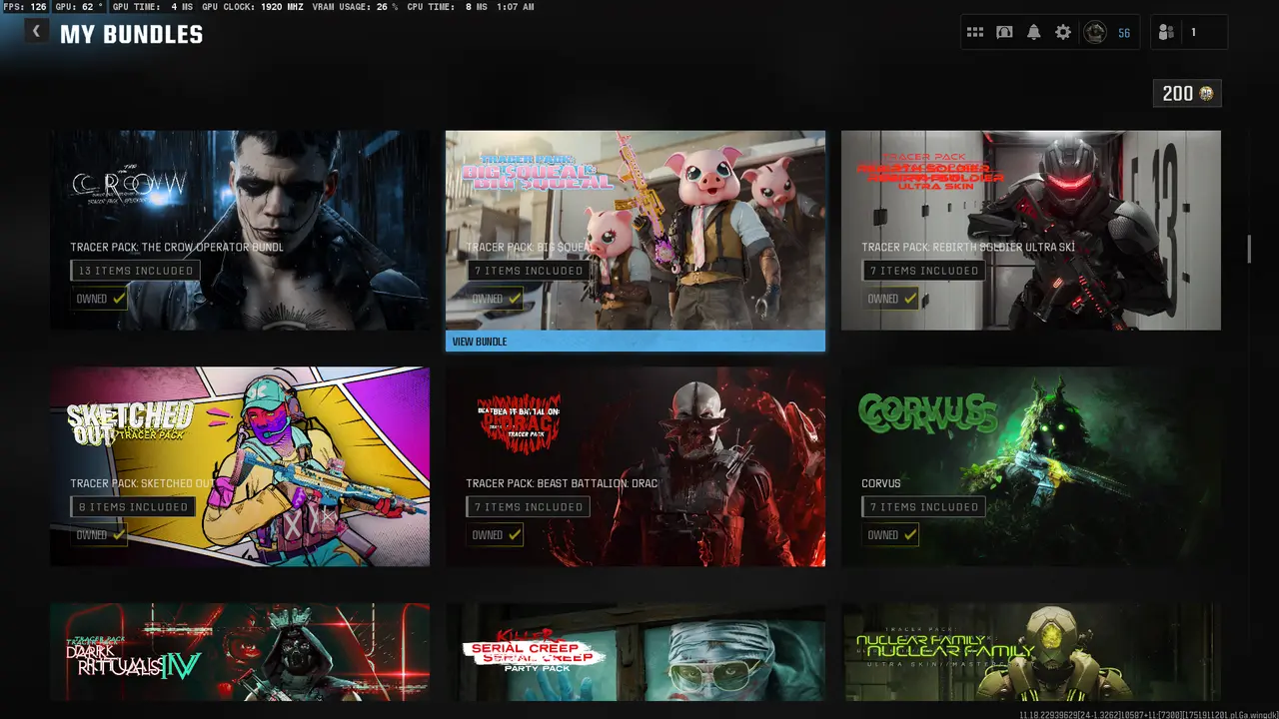Open the settings gear
This screenshot has height=719, width=1279.
[x=1063, y=33]
